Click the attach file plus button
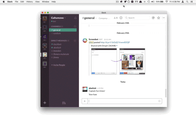The width and height of the screenshot is (196, 123). click(85, 101)
